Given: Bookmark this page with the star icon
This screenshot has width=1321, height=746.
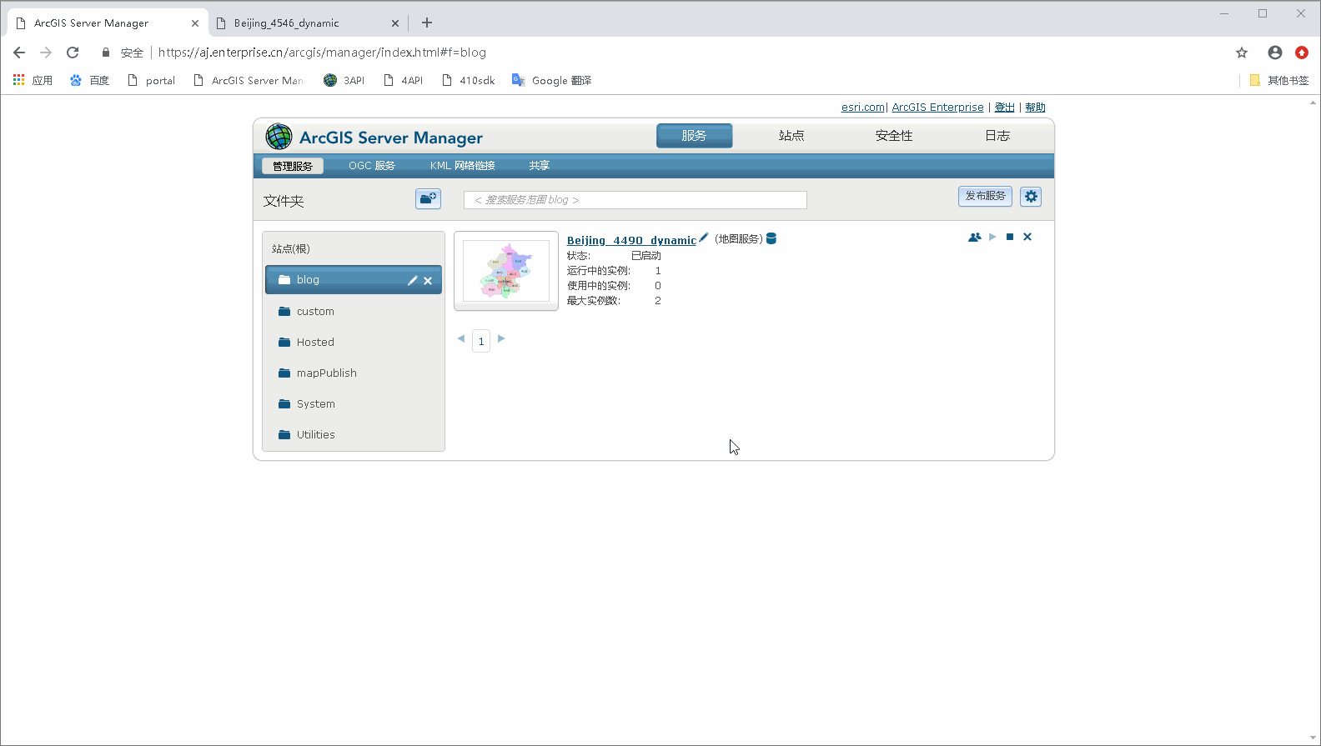Looking at the screenshot, I should 1242,53.
